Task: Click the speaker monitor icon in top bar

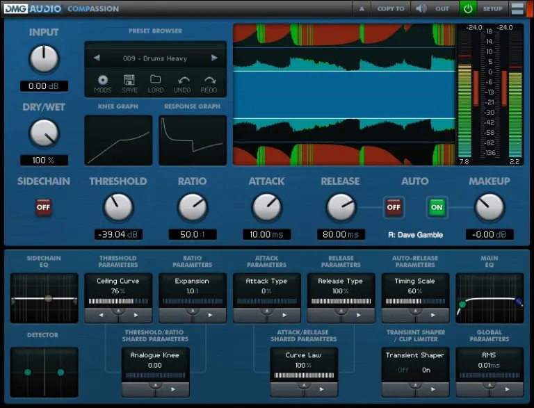Action: (421, 8)
